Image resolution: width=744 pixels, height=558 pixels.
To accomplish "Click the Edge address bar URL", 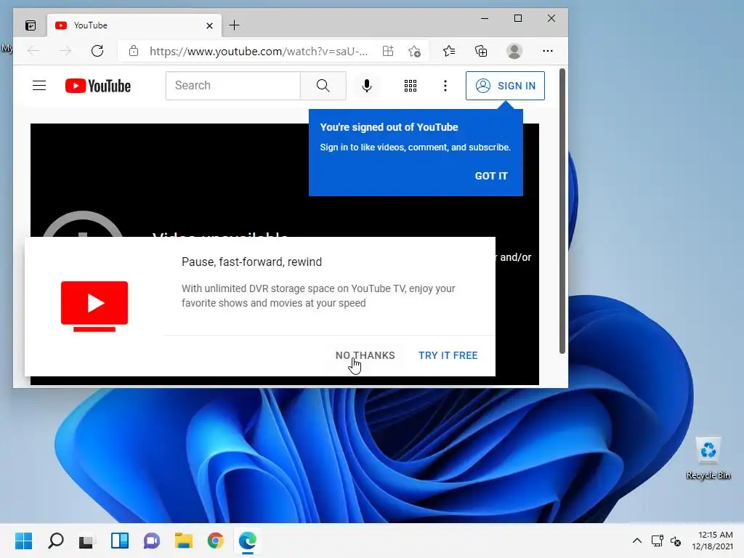I will click(259, 52).
